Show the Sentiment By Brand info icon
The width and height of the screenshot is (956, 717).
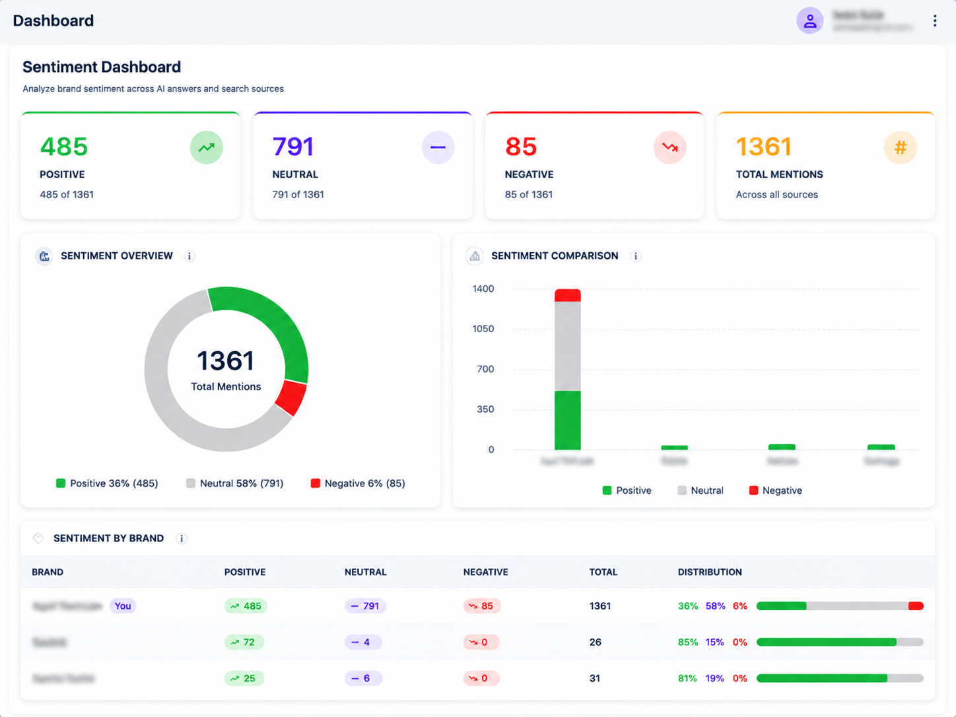182,539
